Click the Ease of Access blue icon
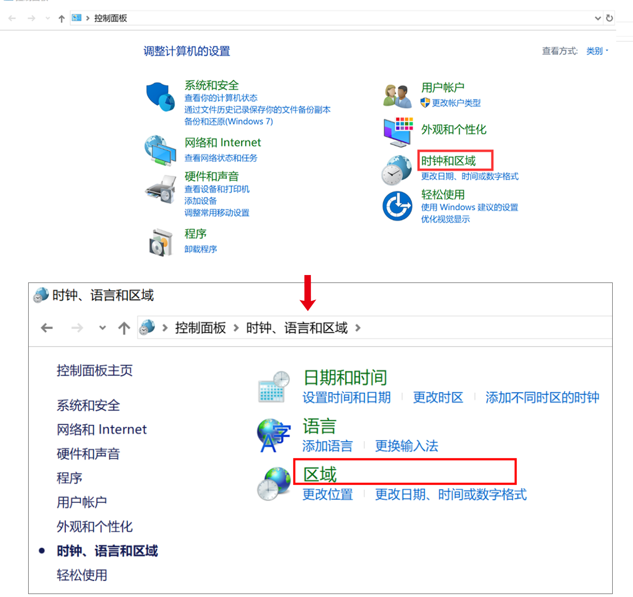633x597 pixels. (x=397, y=206)
